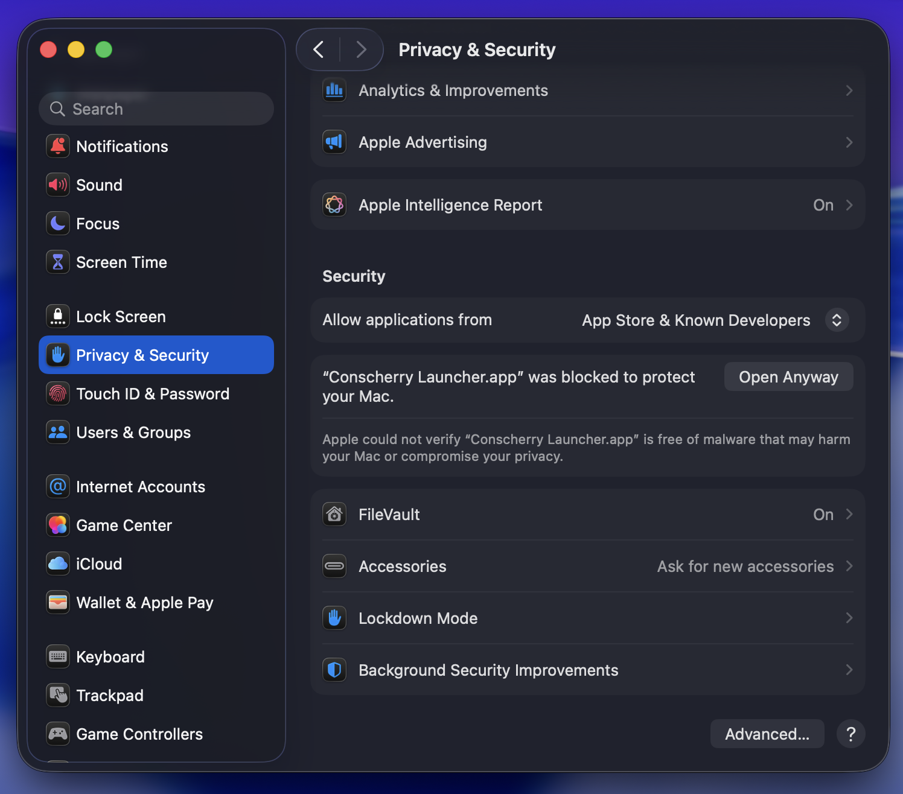Click the green full-screen window button
The height and width of the screenshot is (794, 903).
coord(104,49)
